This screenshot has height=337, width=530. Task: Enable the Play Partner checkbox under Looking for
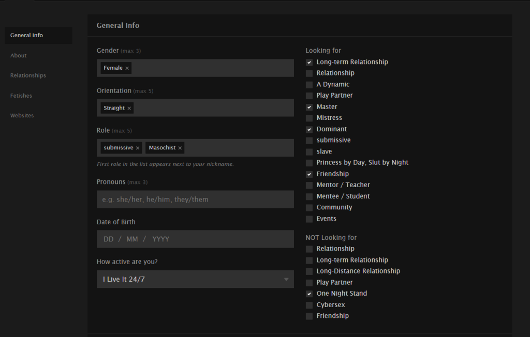coord(309,96)
